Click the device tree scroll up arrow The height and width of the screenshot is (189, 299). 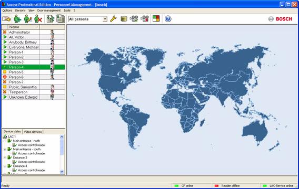coord(62,136)
